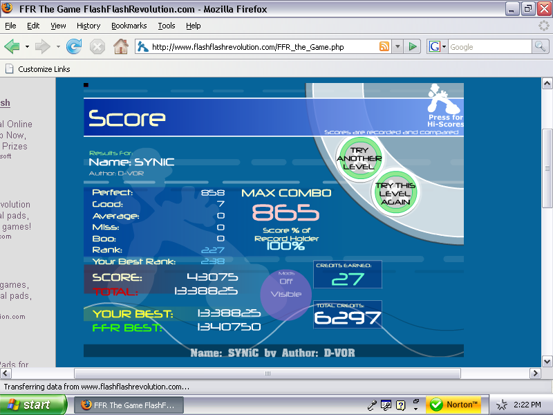The width and height of the screenshot is (553, 415).
Task: Open the back history dropdown arrow
Action: [28, 47]
